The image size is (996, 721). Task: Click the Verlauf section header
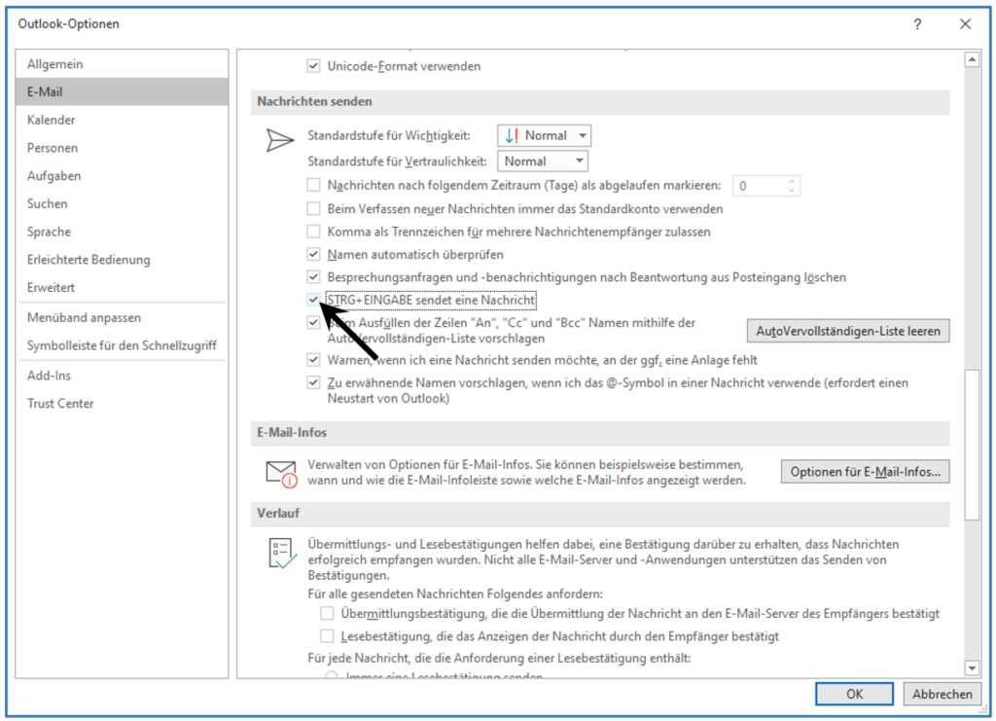coord(600,514)
